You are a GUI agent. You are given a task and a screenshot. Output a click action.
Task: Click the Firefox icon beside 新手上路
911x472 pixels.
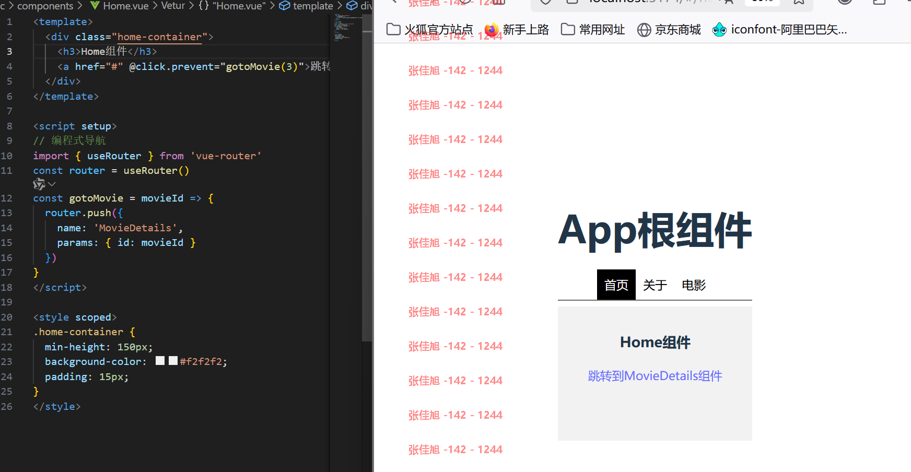pos(492,30)
